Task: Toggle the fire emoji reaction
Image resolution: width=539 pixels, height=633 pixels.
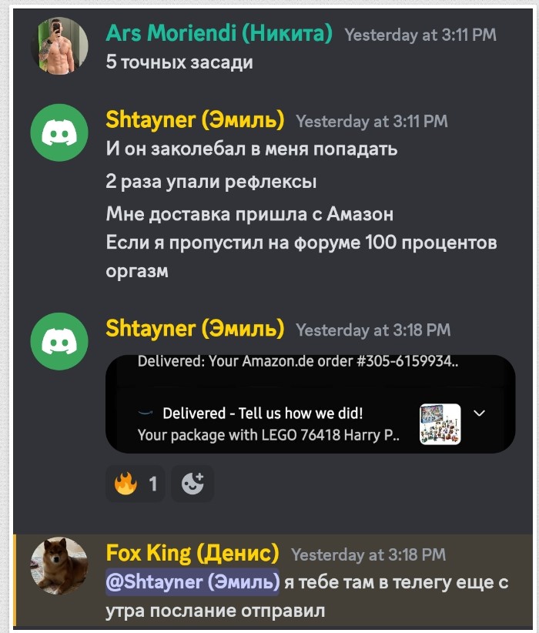Action: pos(136,484)
